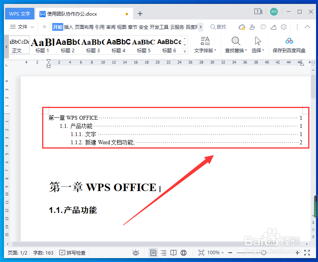Click the share export icon

[274, 27]
